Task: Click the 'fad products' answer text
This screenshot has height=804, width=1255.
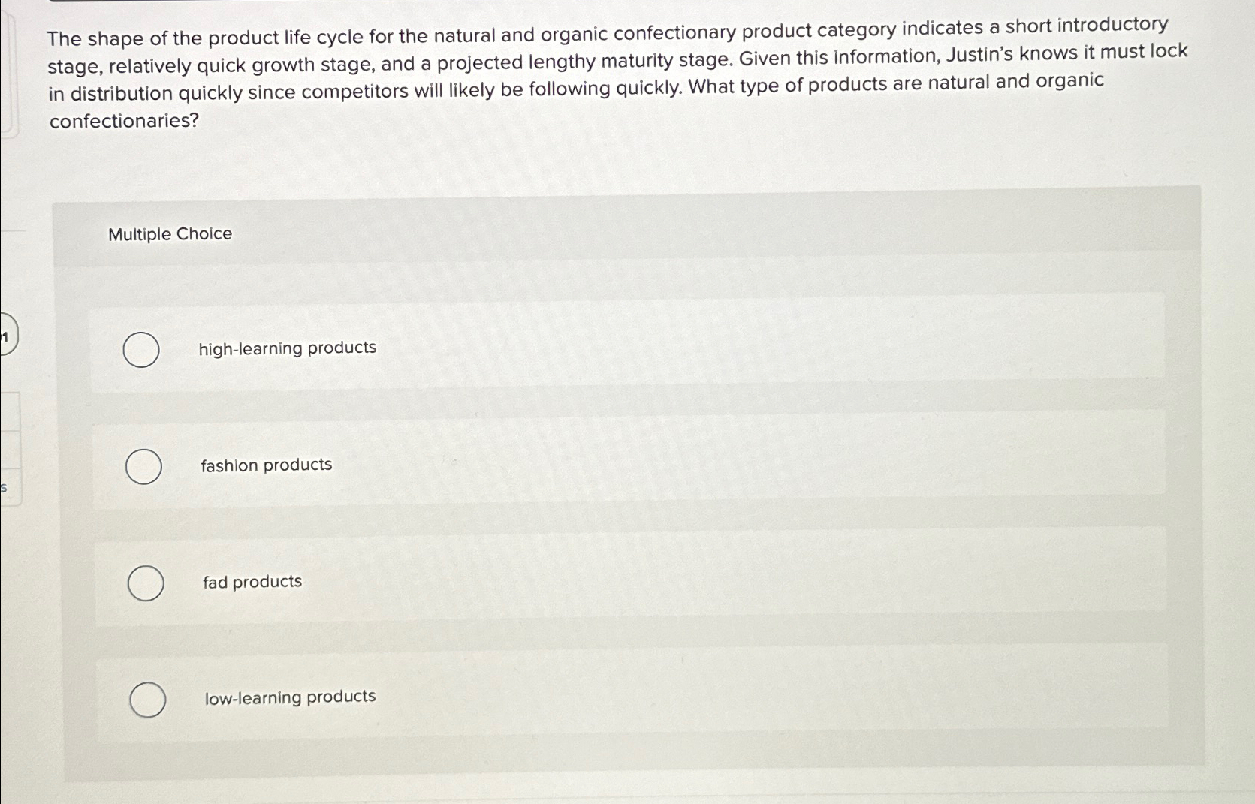Action: pyautogui.click(x=252, y=581)
